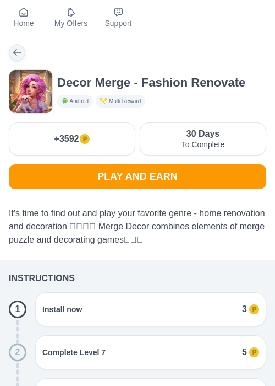
Task: Click the 5 points value in Complete Level 7
Action: (244, 352)
